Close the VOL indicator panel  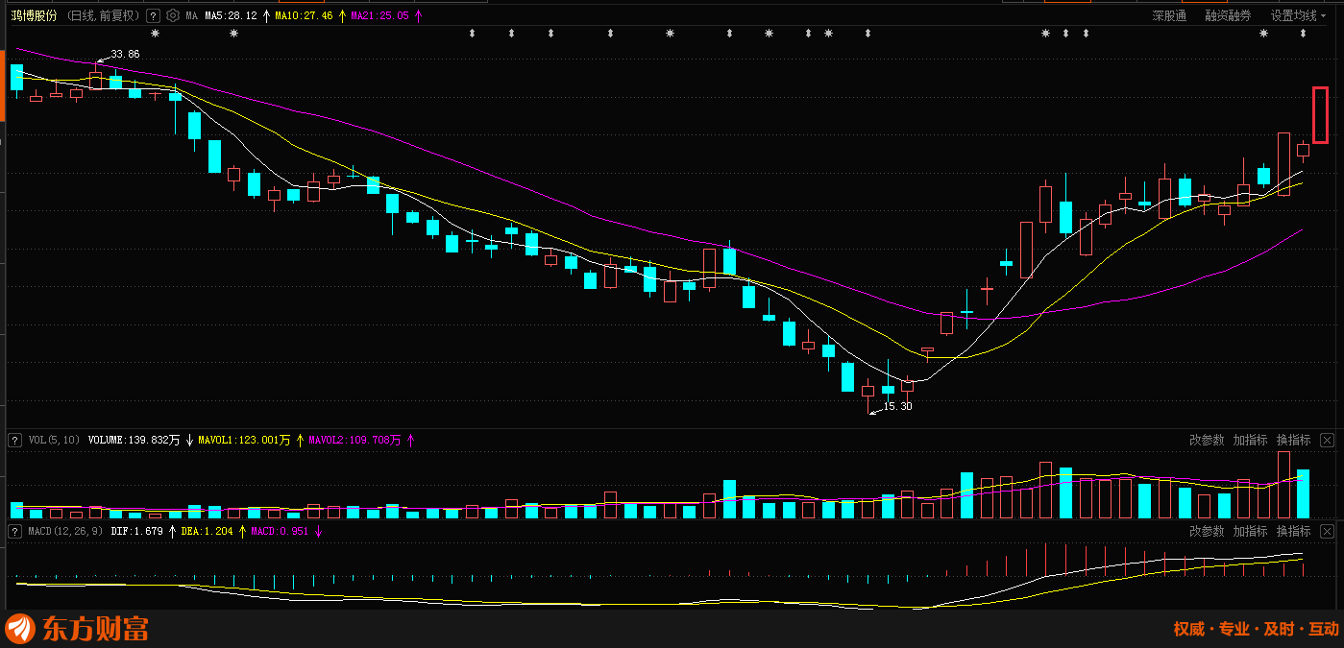1327,440
